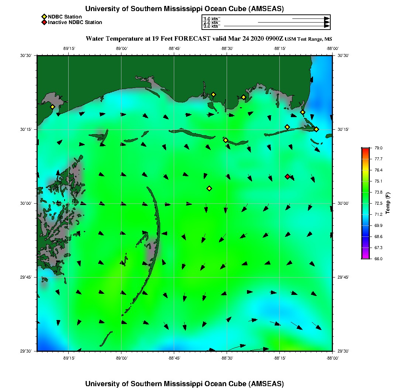Select the westernmost yellow NDBC station marker
Viewport: 406px width, 388px height.
pos(52,107)
